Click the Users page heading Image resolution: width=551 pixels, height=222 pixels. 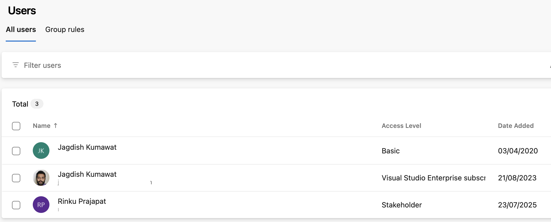coord(22,10)
